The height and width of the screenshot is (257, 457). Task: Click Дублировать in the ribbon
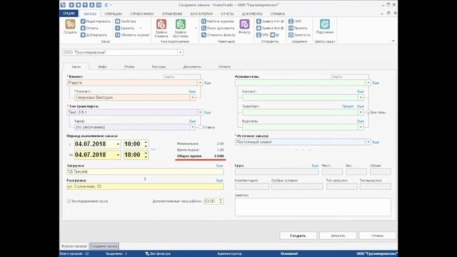(94, 35)
